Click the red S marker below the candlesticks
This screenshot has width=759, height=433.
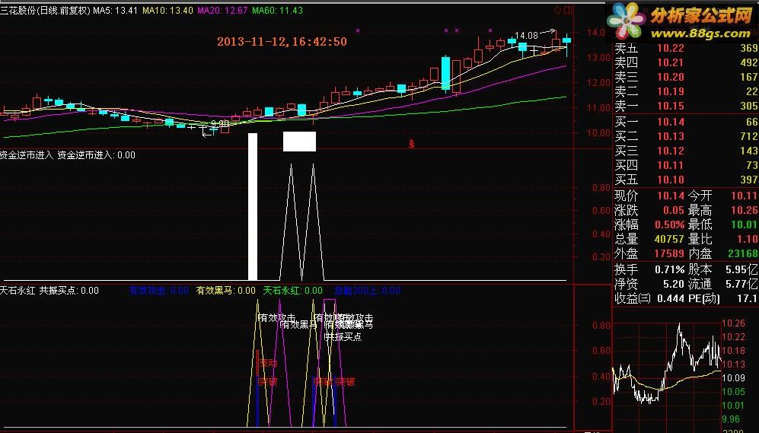(x=411, y=144)
